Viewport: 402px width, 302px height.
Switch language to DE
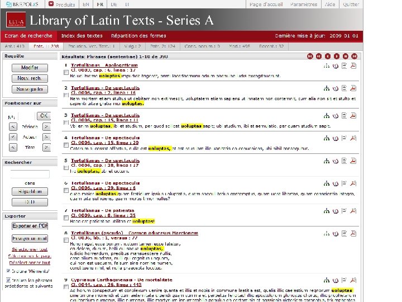point(114,4)
